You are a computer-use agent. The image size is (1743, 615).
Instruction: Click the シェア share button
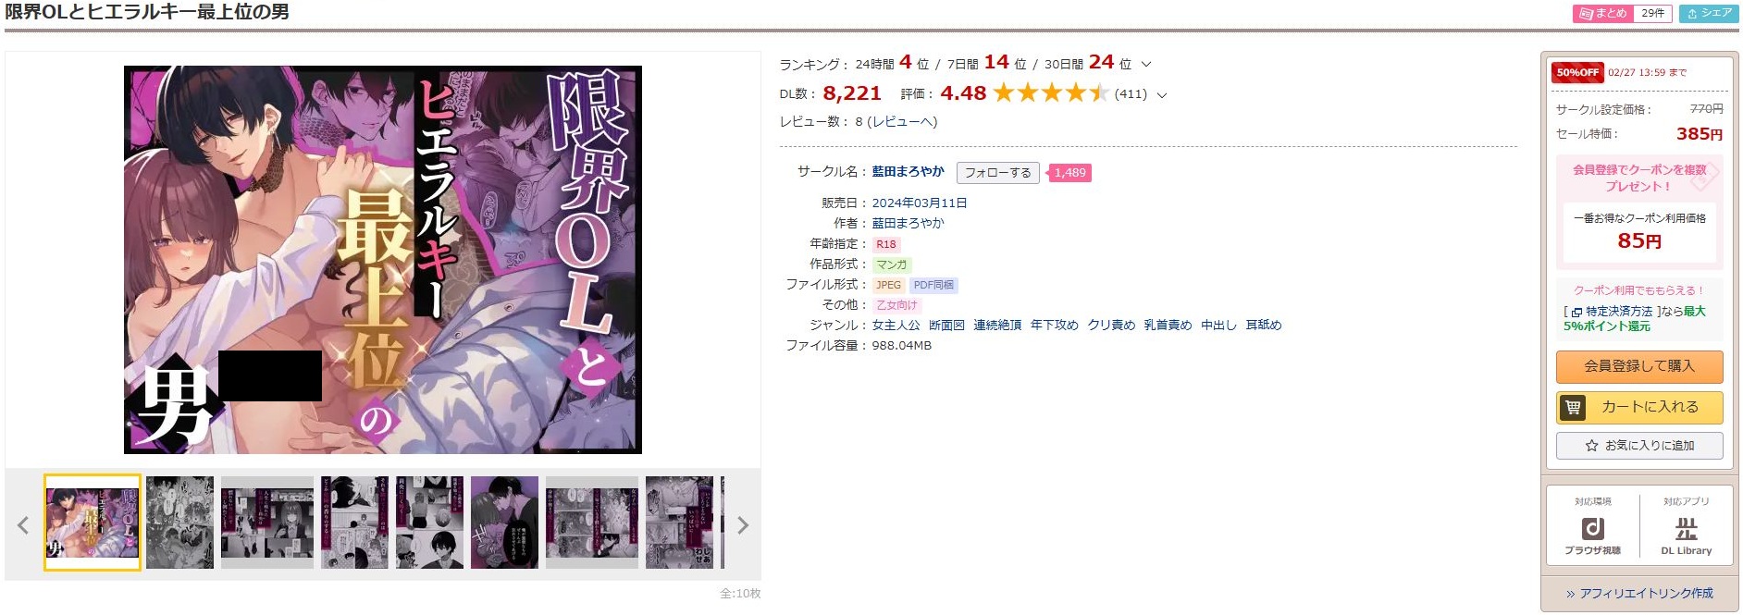1709,13
